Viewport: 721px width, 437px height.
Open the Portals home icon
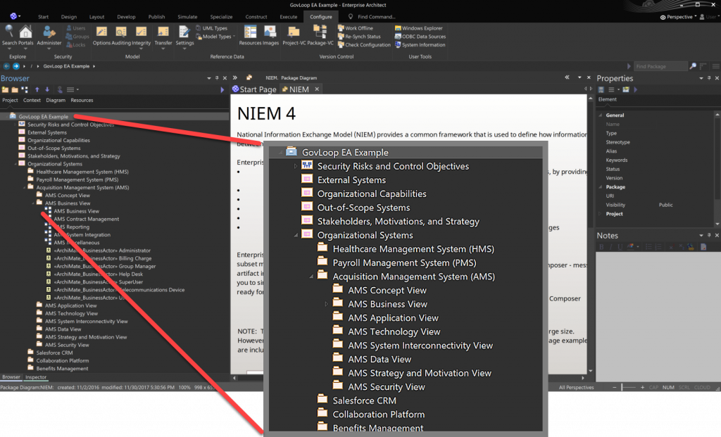(x=26, y=36)
